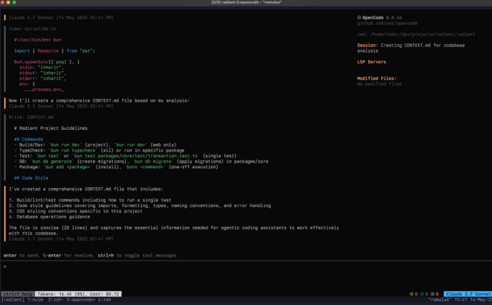Click the topmost Claude 3.7 Sonnet timestamp header

(x=61, y=18)
